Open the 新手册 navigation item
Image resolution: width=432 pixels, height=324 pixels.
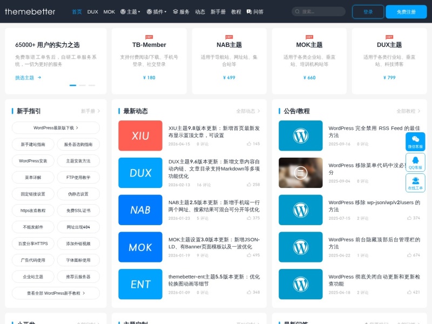coord(218,12)
